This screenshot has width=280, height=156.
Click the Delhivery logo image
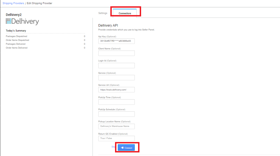click(22, 22)
